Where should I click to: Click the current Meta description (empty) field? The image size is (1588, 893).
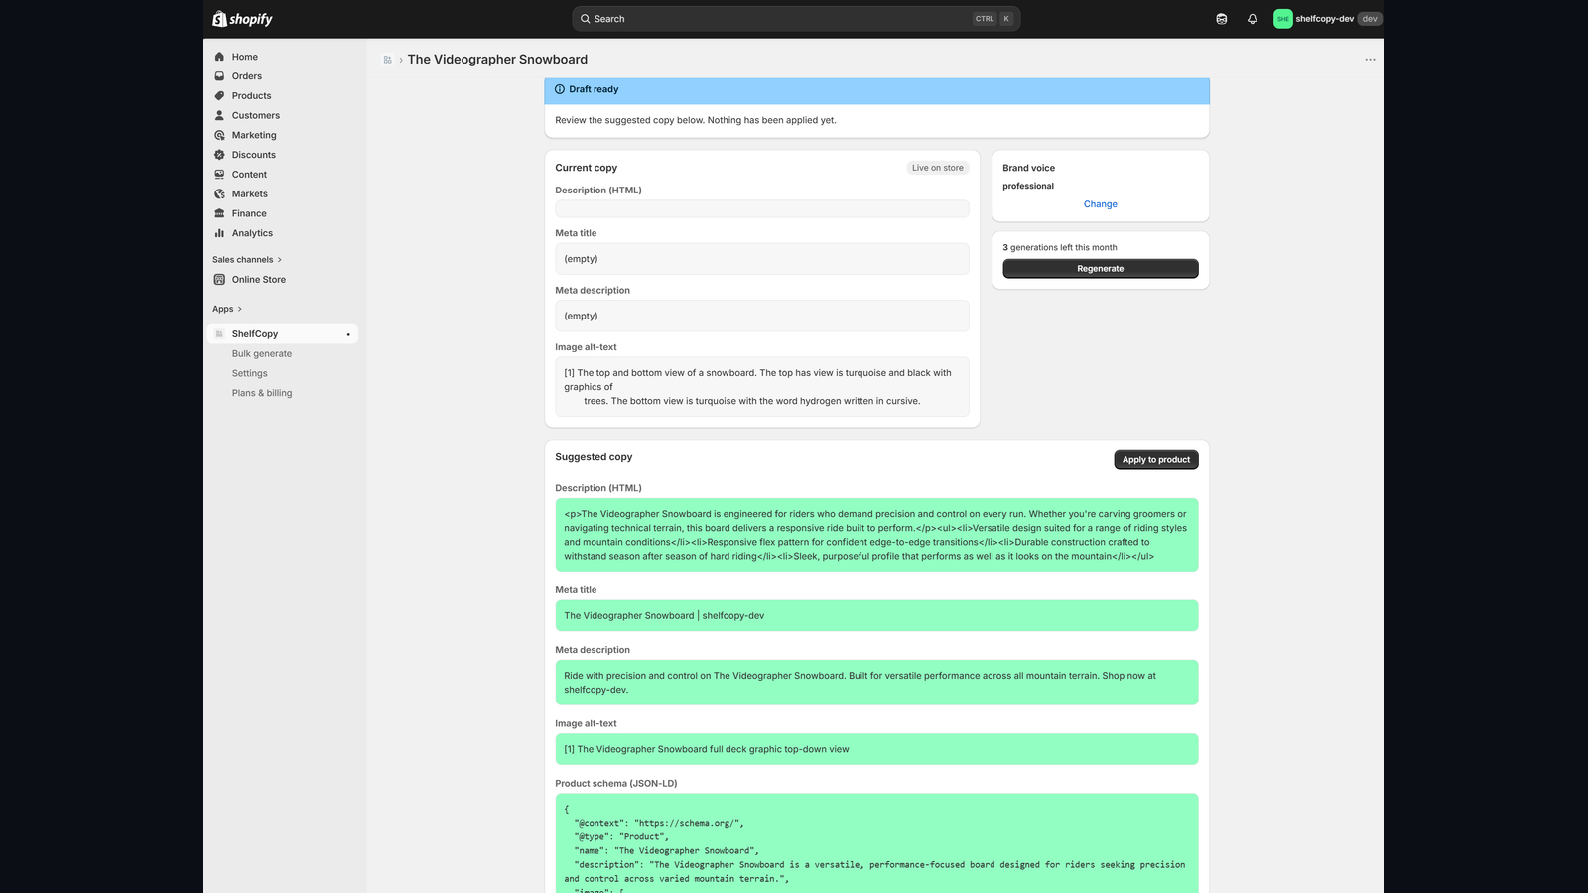tap(762, 316)
